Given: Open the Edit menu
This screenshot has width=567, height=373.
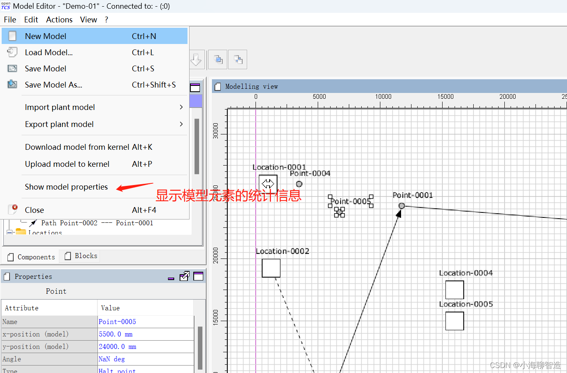Looking at the screenshot, I should pos(31,20).
